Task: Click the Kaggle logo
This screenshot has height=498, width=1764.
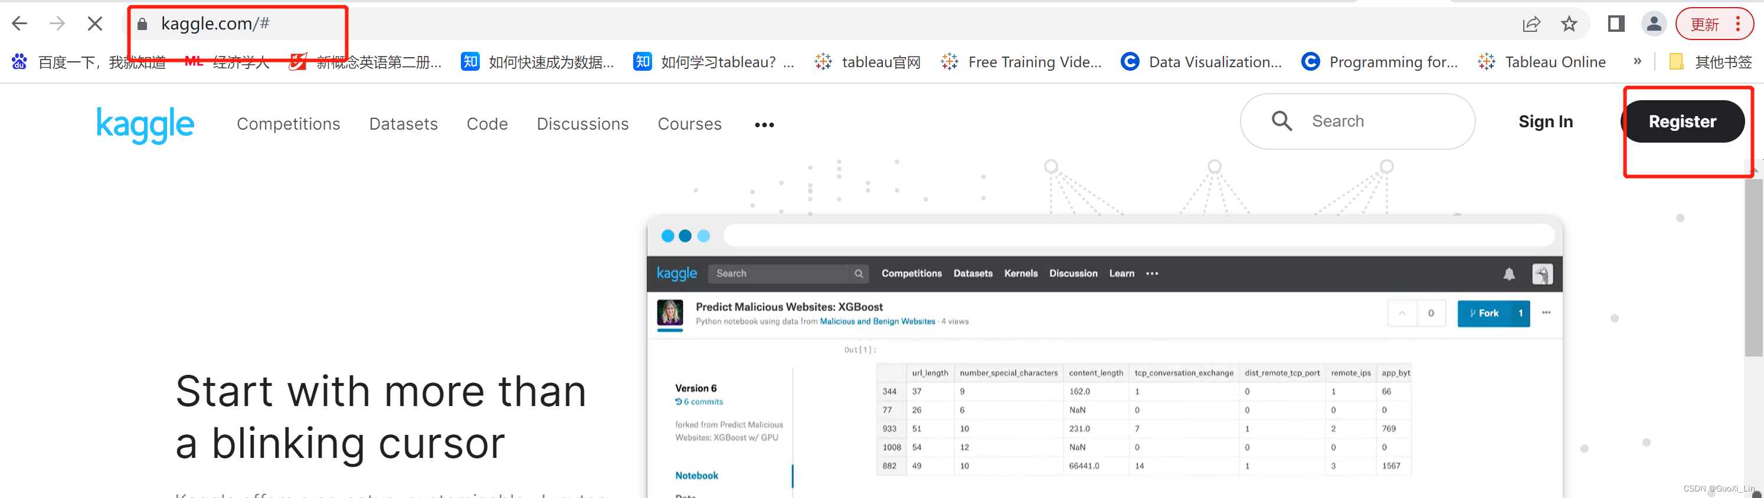Action: pos(145,124)
